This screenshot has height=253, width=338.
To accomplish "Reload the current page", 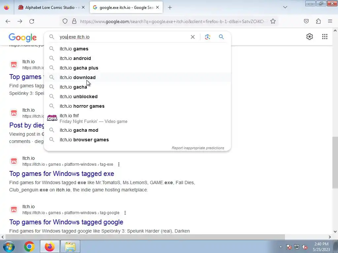I will (32, 21).
